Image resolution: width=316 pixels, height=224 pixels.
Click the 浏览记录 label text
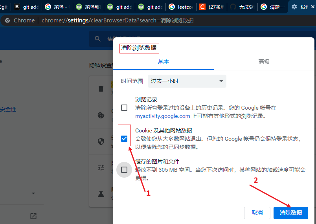pyautogui.click(x=146, y=99)
